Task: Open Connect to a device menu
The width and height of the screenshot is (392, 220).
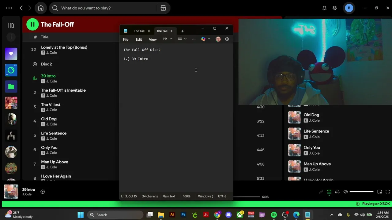Action: point(337,192)
